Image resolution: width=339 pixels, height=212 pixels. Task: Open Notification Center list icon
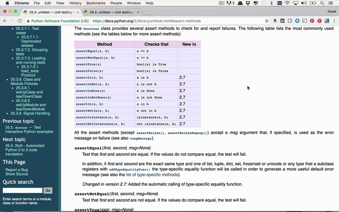point(331,3)
